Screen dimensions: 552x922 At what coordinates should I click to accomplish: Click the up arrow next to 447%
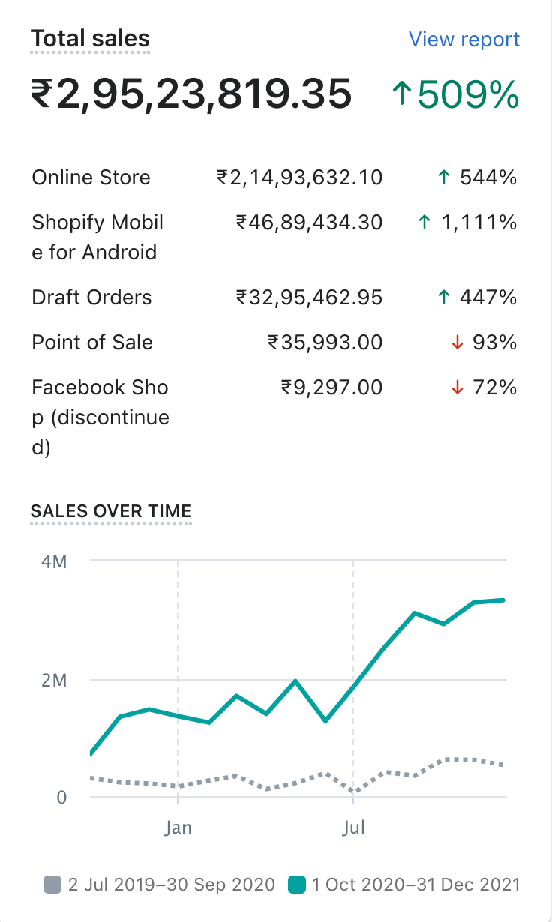[x=444, y=298]
